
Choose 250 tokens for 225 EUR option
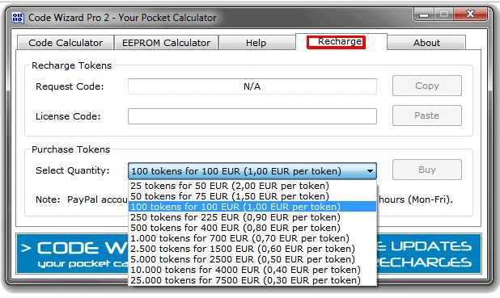click(252, 217)
